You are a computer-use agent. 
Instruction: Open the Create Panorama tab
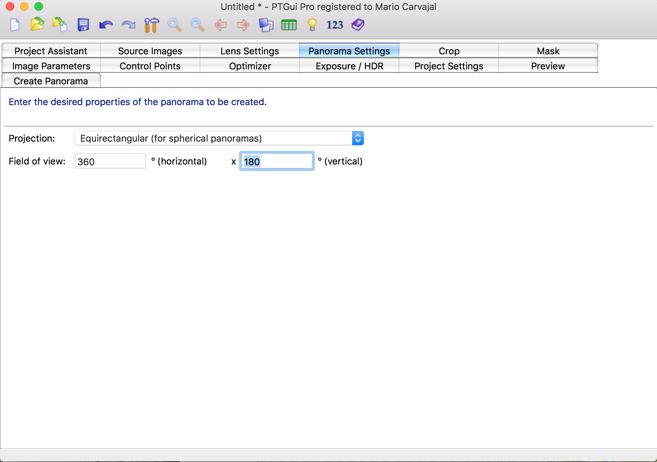coord(51,81)
